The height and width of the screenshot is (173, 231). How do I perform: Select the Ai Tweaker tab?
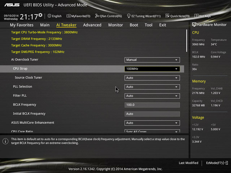click(x=66, y=25)
